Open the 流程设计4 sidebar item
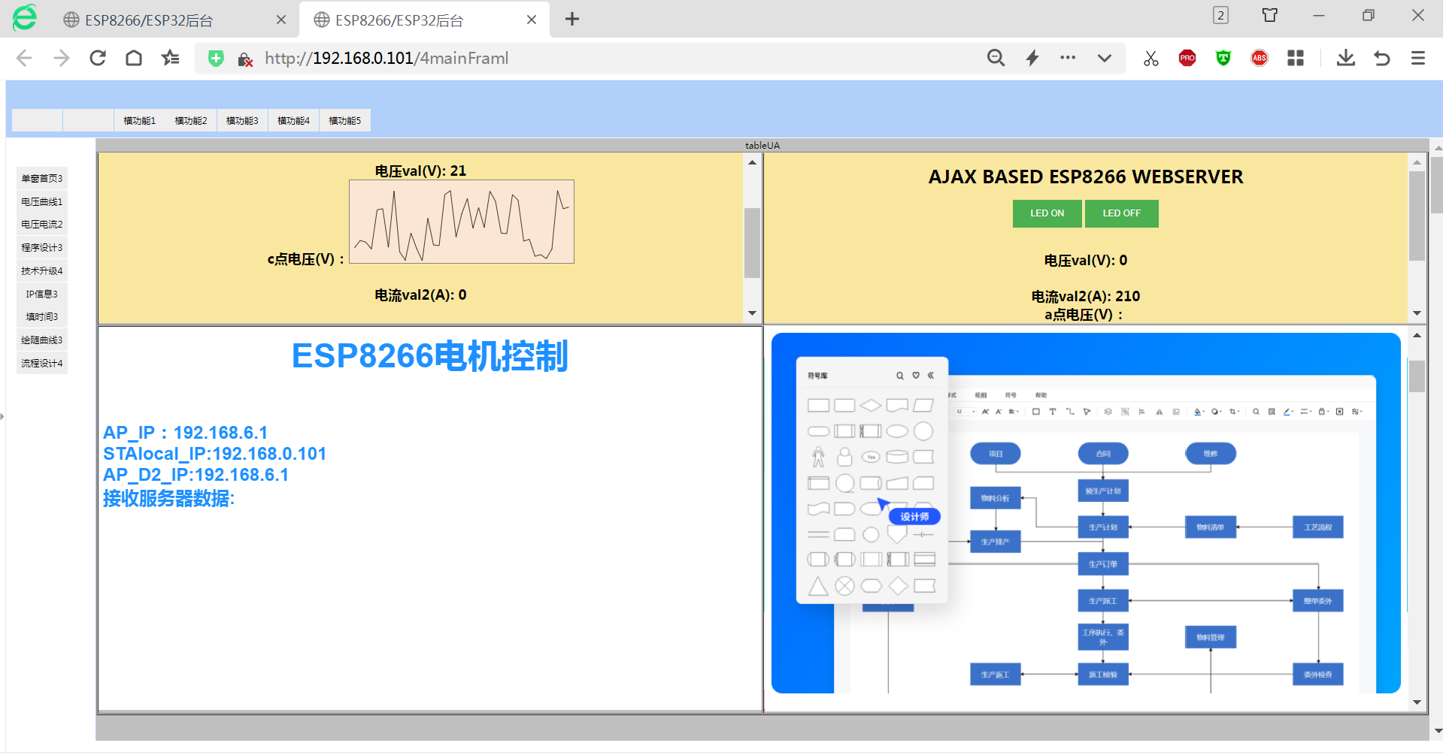This screenshot has height=755, width=1446. coord(42,363)
